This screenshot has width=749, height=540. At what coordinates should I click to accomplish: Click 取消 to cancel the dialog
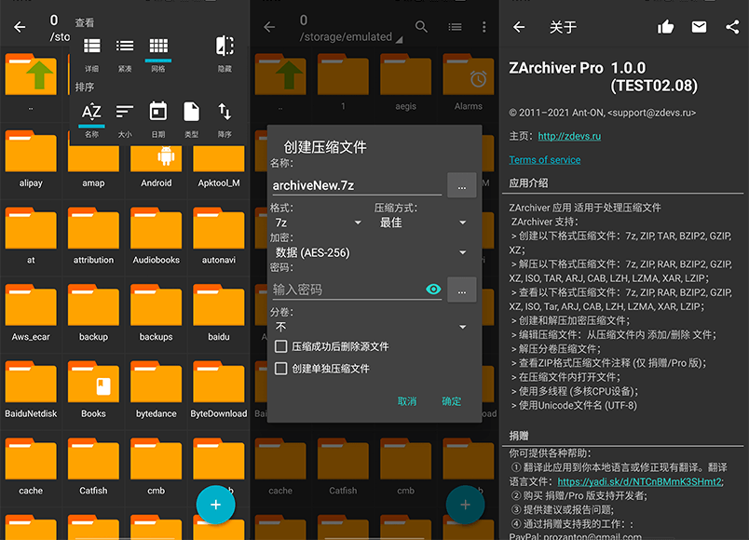point(407,401)
